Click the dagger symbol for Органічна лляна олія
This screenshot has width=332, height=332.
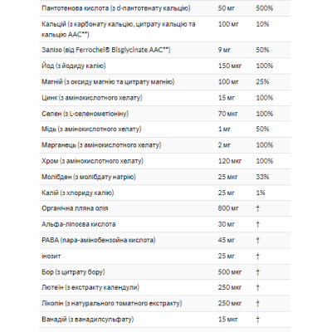(258, 208)
